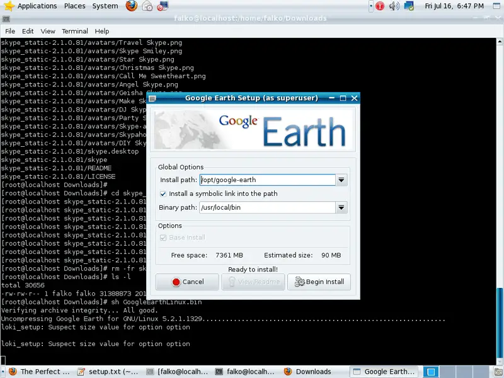Screen dimensions: 504x378
Task: Open the trash icon in the bottom panel
Action: tap(498, 372)
